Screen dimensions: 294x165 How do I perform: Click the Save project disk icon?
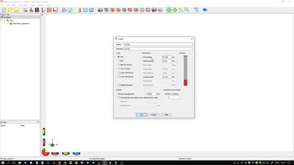(x=17, y=10)
